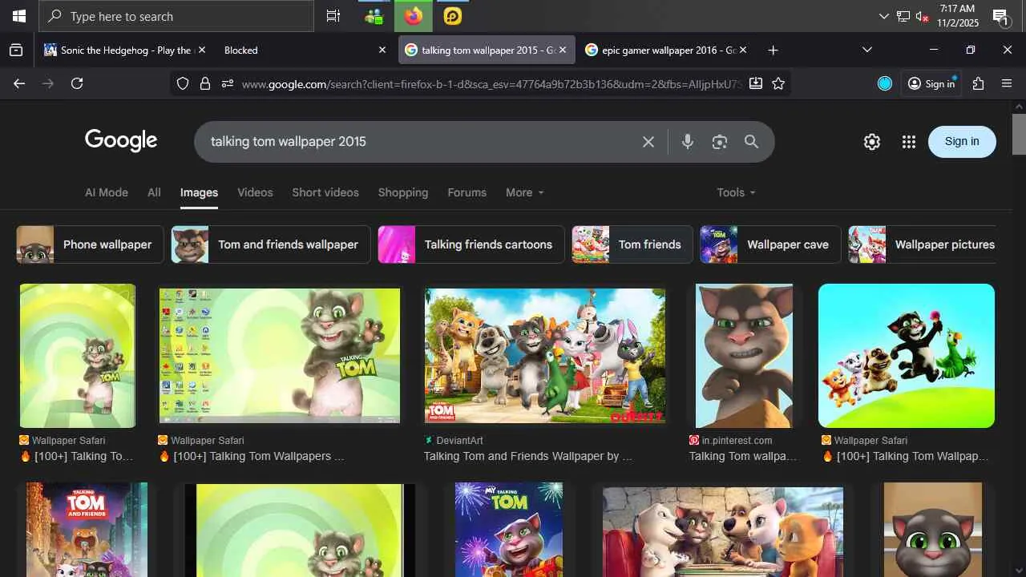Expand the More search filters dropdown
Screen dimensions: 1026x577
tap(525, 192)
